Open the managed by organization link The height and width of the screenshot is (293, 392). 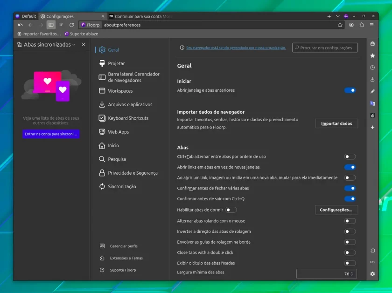point(236,48)
